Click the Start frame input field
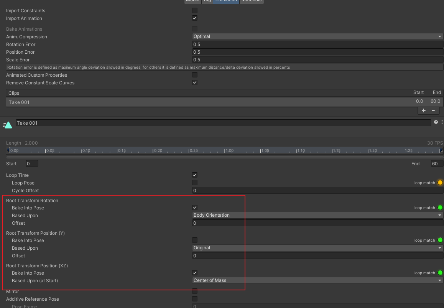This screenshot has height=308, width=444. [31, 163]
